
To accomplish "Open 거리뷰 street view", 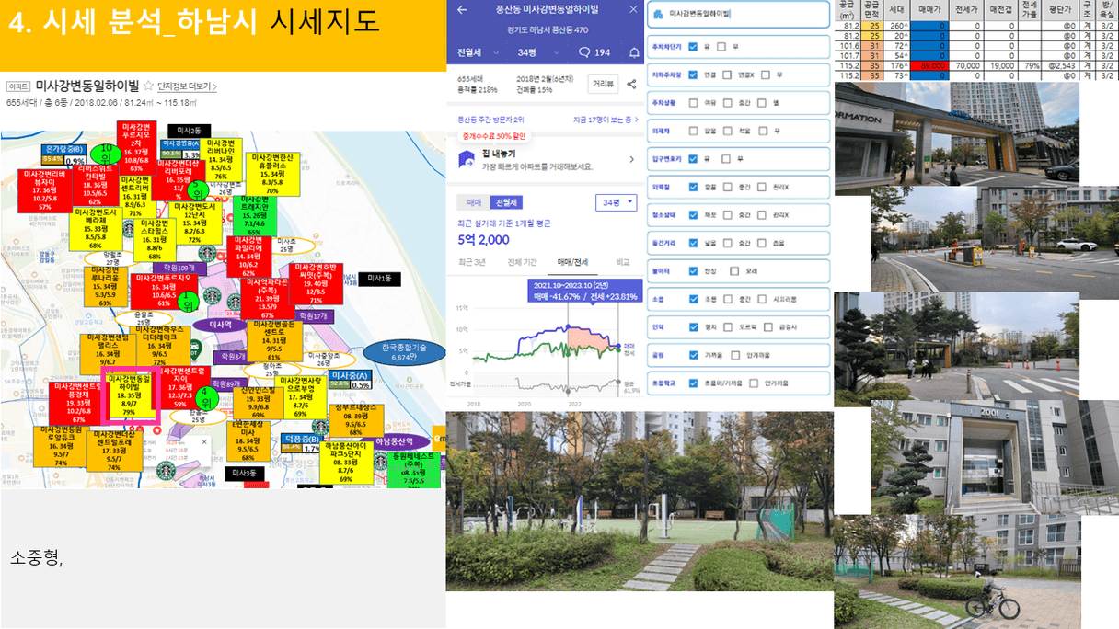I will pos(603,84).
